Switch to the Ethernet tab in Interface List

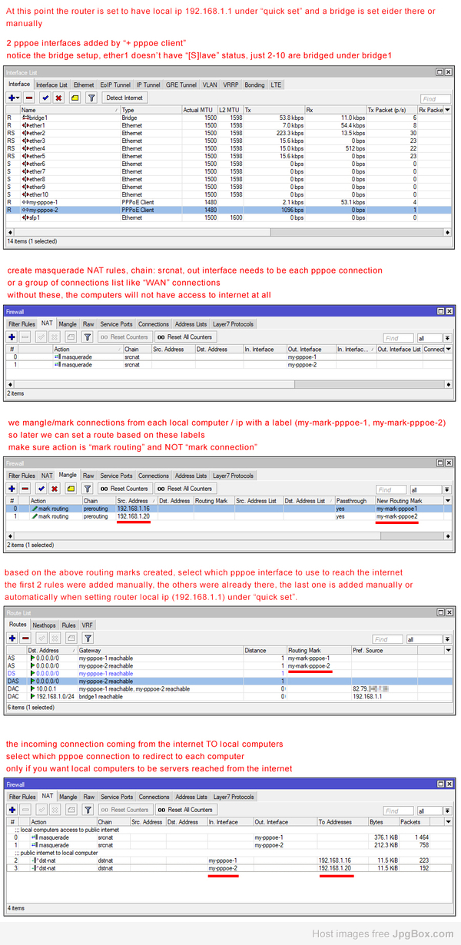click(83, 85)
